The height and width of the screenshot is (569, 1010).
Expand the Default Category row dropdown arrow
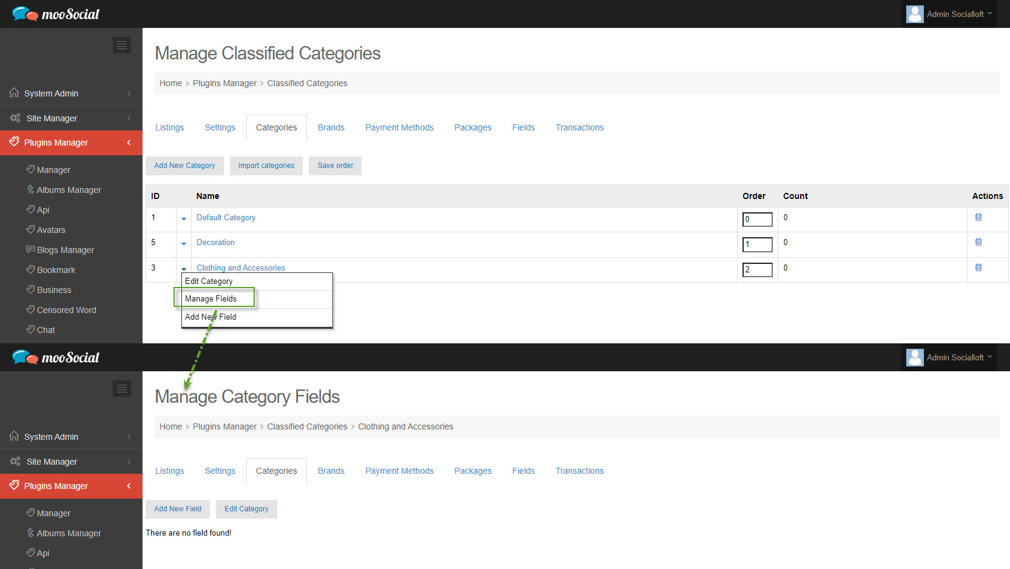tap(184, 219)
